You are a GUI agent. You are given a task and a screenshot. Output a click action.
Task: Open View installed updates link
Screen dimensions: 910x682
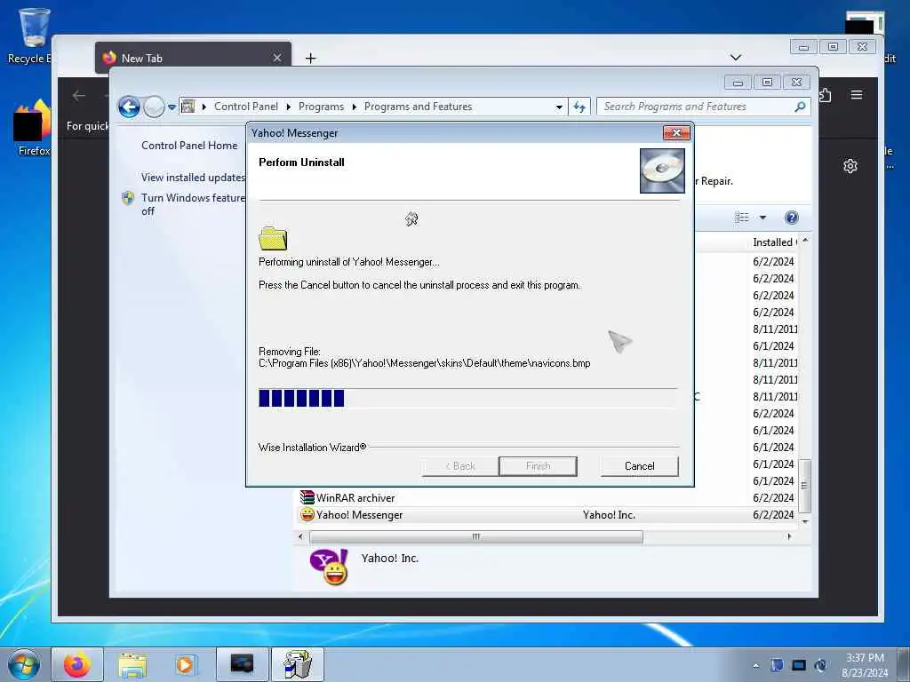(x=193, y=178)
